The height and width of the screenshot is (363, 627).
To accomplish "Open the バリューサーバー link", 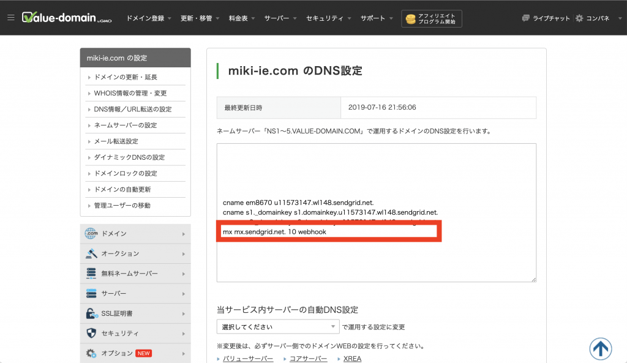I will pyautogui.click(x=248, y=359).
